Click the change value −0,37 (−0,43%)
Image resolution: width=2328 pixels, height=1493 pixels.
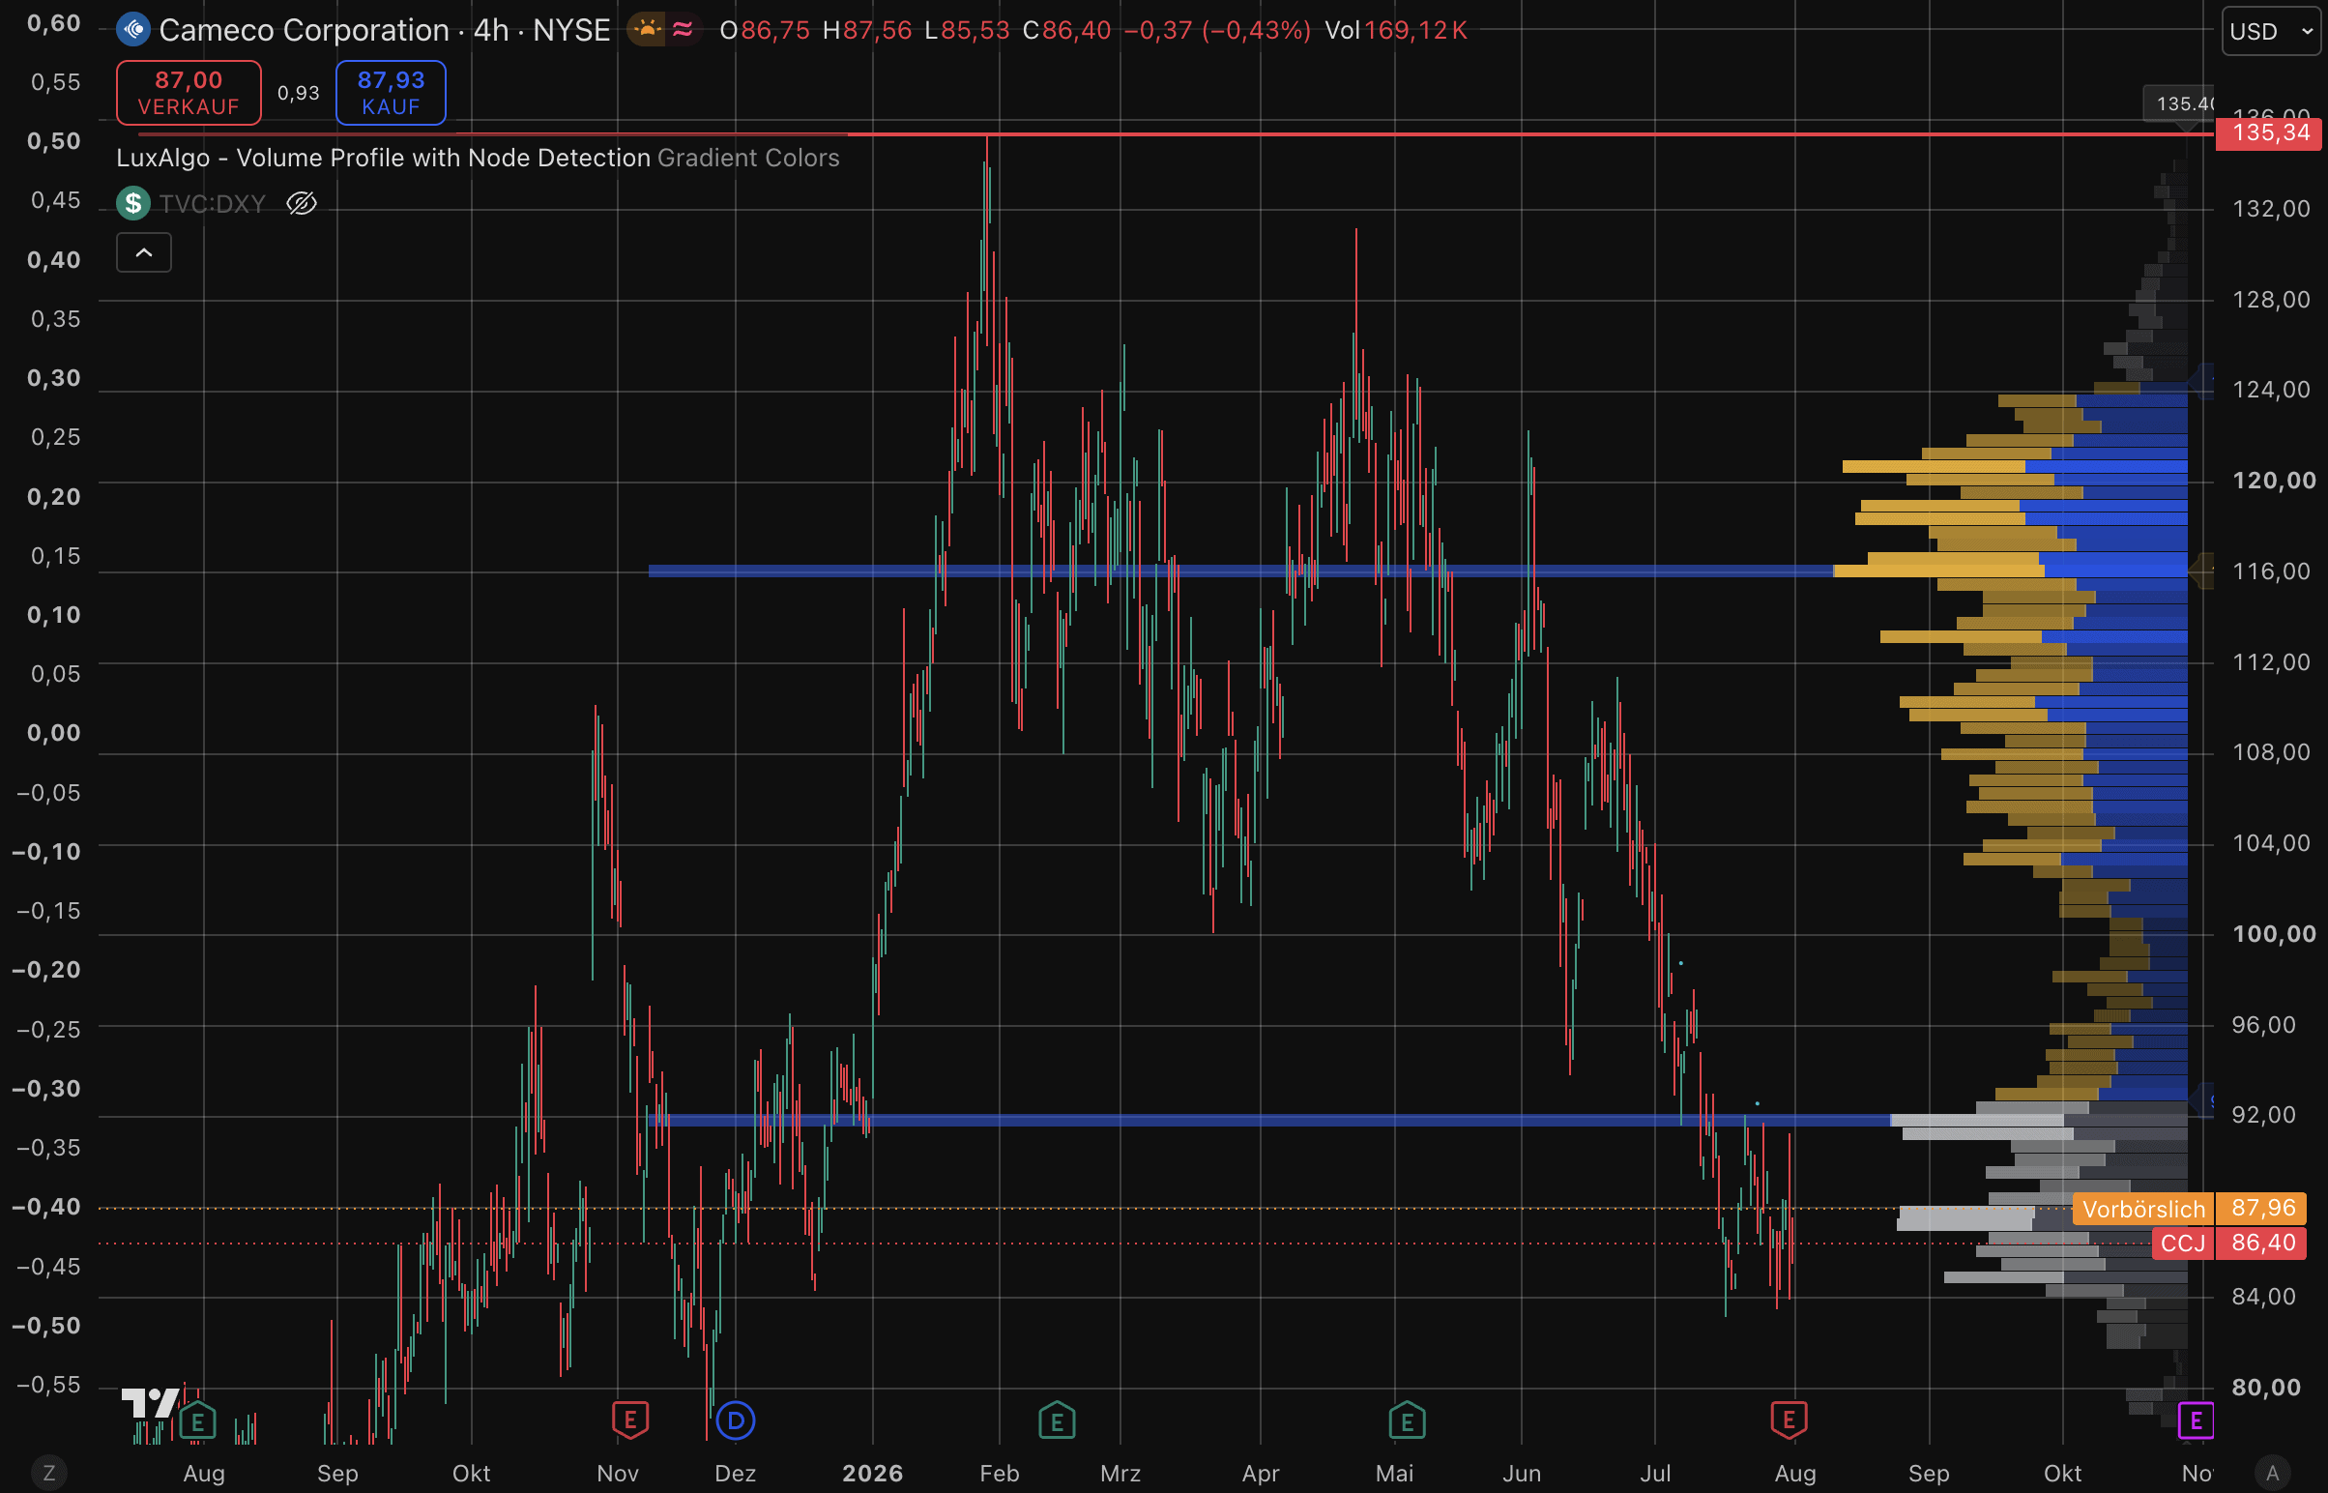[1217, 30]
